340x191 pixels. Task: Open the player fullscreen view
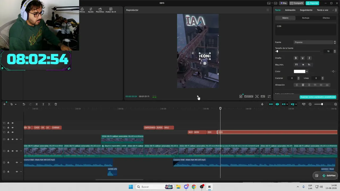[269, 97]
